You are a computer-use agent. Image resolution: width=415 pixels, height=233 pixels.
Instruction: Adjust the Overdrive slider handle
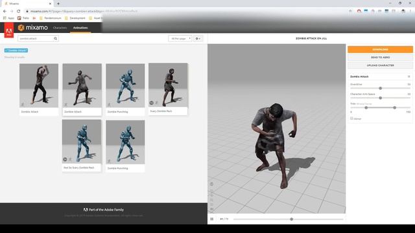(381, 88)
